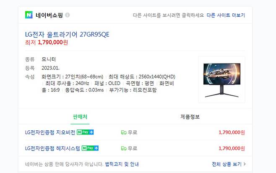Open LG전자 울트라기어 27GR95QE product title
276x173 pixels.
67,34
